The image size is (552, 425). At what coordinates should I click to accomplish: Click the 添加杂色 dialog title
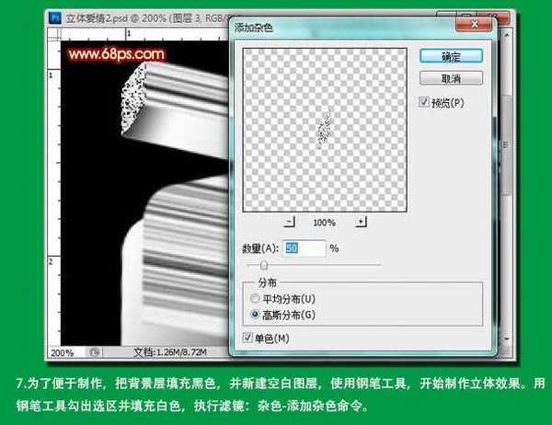pos(254,28)
